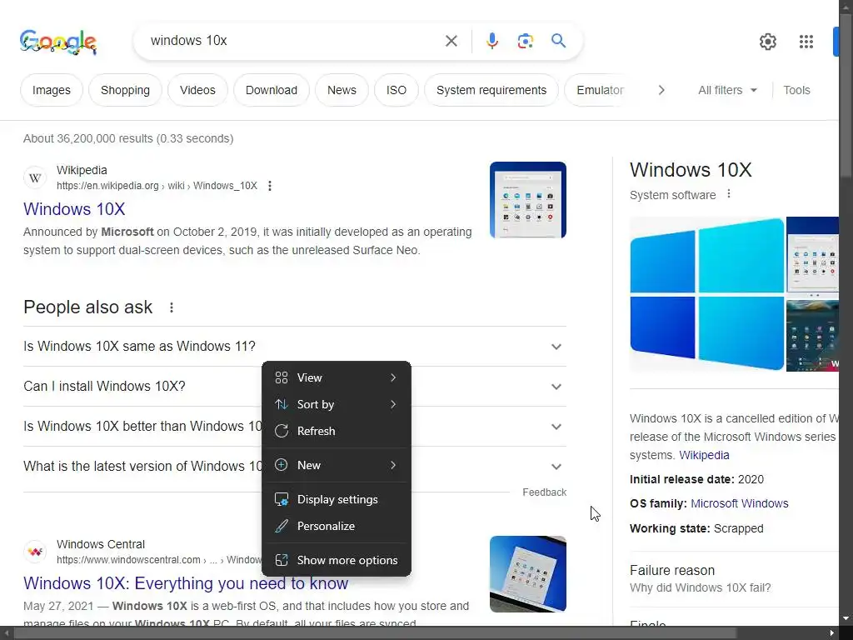Click the Display settings monitor icon
The width and height of the screenshot is (853, 640).
(x=282, y=500)
